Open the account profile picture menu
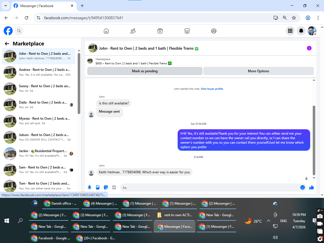 pyautogui.click(x=312, y=31)
